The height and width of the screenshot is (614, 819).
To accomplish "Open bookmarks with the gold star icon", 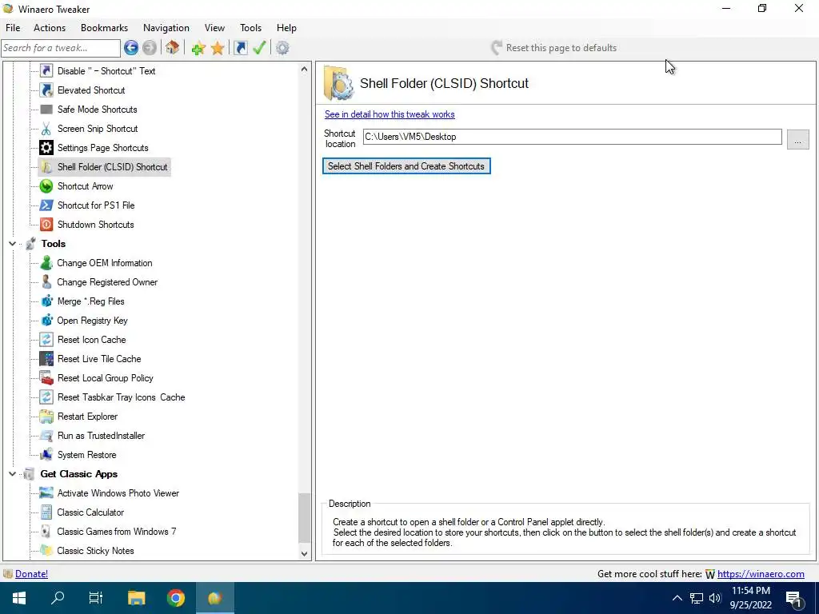I will click(x=218, y=49).
